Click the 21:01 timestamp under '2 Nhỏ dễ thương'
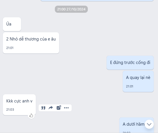This screenshot has height=133, width=158. pos(10,48)
